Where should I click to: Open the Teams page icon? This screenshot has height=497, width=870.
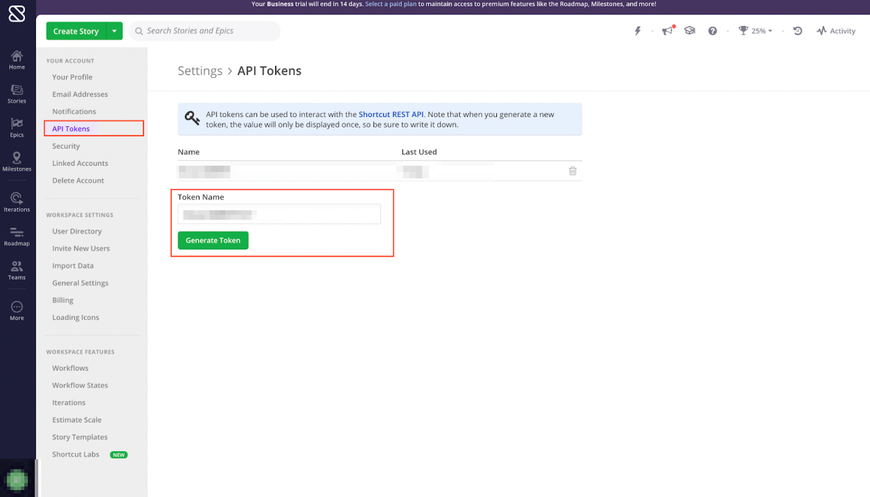[x=17, y=270]
